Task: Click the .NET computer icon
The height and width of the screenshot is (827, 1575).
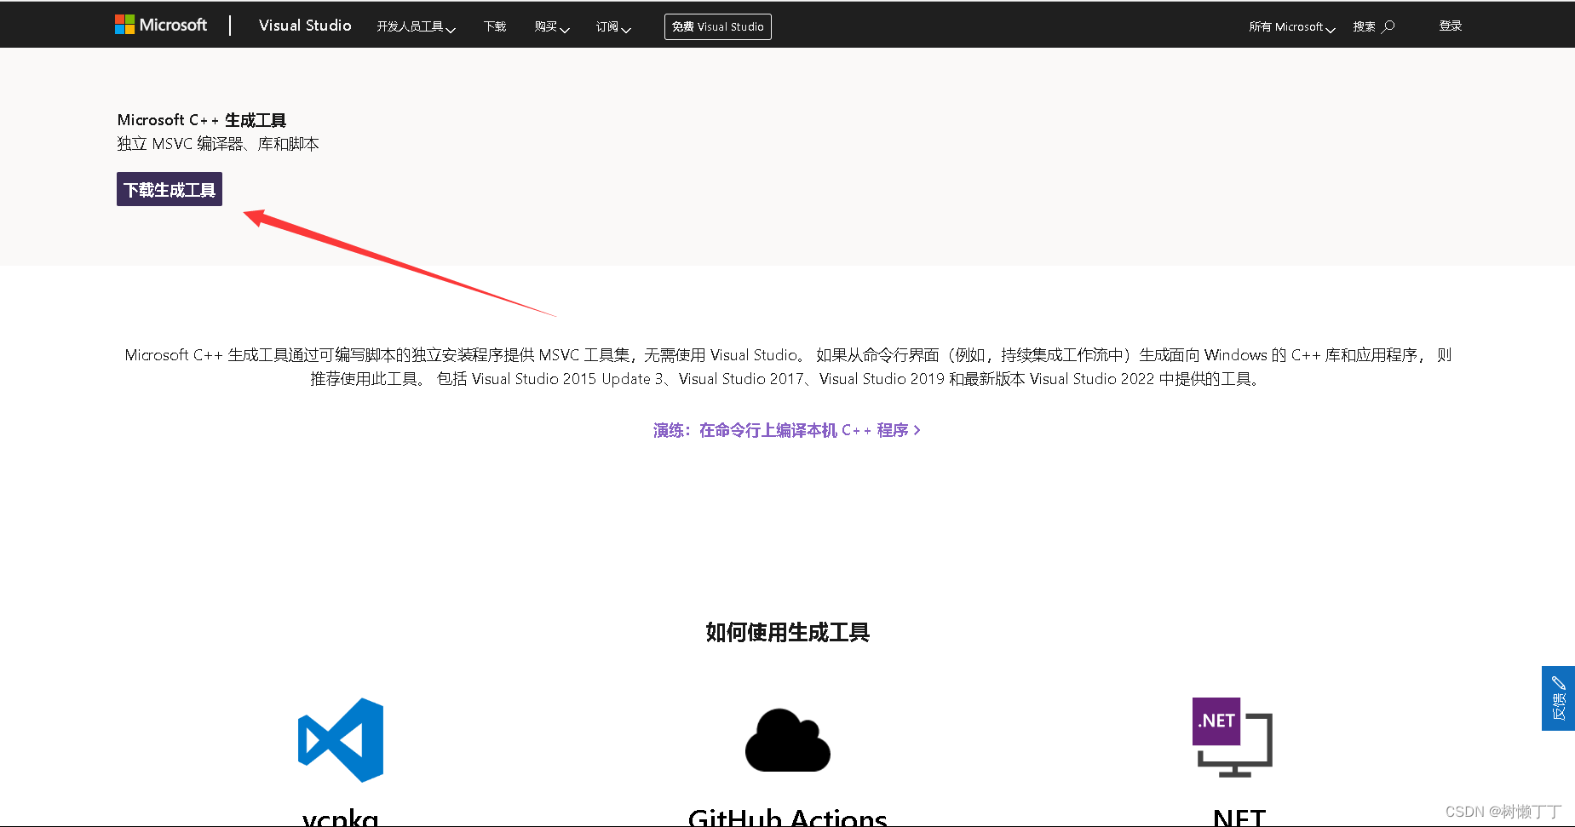Action: (x=1233, y=738)
